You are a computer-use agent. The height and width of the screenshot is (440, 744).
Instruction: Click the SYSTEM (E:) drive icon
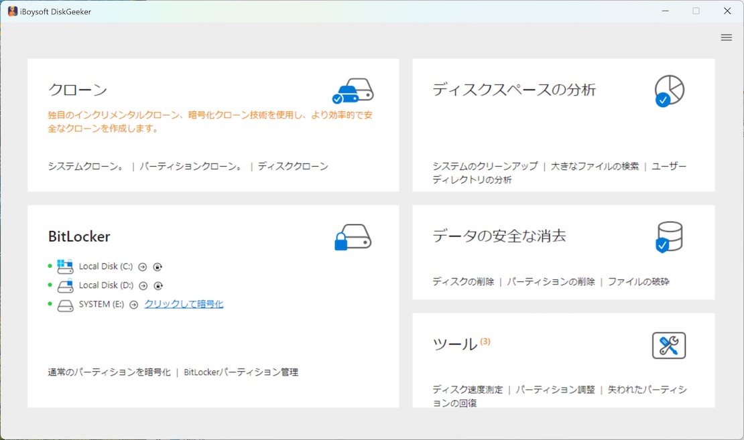[65, 305]
